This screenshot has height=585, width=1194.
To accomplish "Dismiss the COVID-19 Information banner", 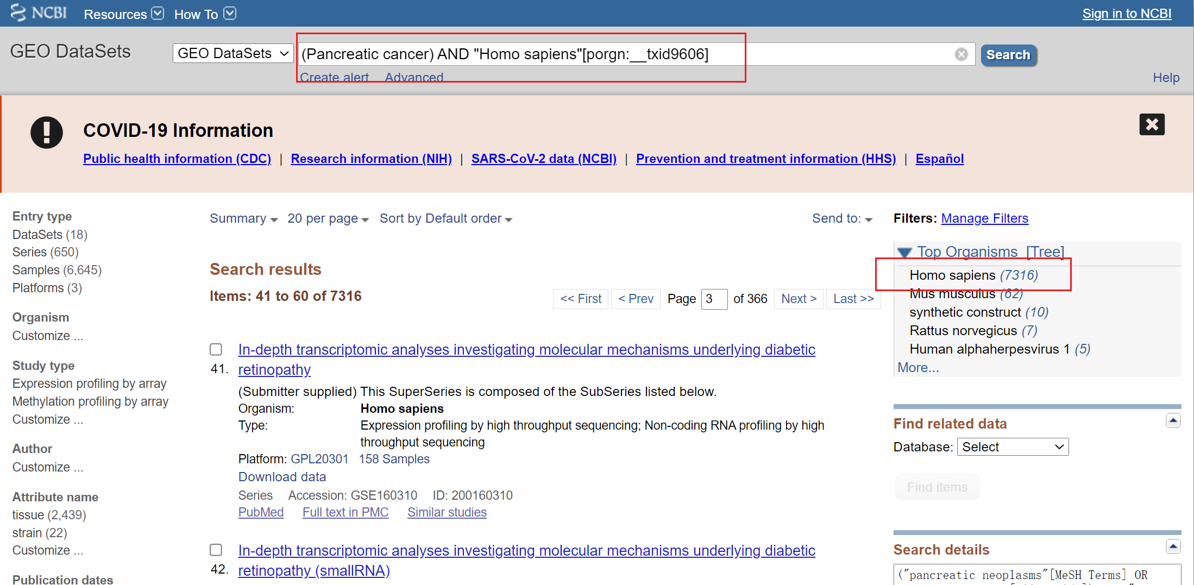I will click(1152, 124).
